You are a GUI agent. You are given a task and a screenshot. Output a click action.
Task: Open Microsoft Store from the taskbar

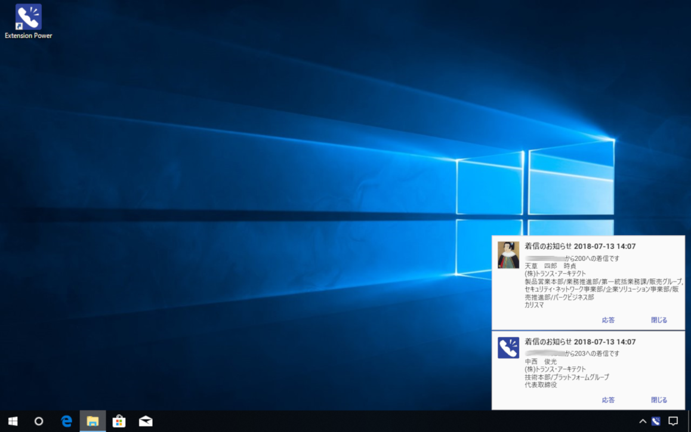(x=119, y=421)
